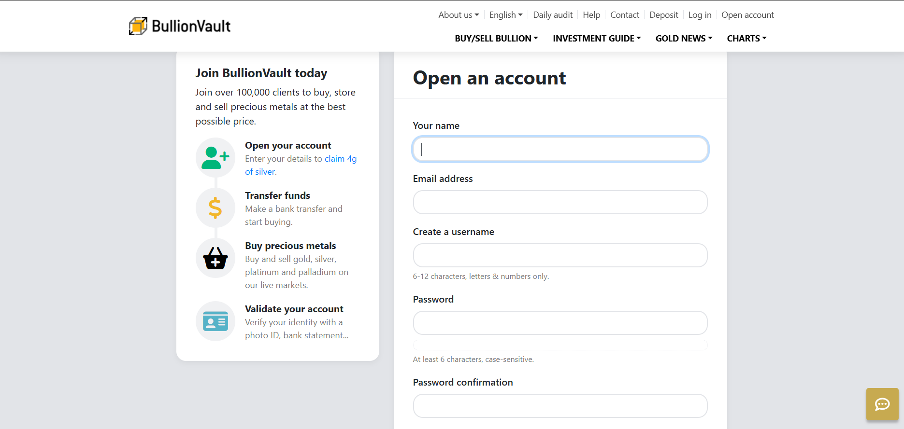
Task: Click the Transfer funds step title
Action: point(277,195)
